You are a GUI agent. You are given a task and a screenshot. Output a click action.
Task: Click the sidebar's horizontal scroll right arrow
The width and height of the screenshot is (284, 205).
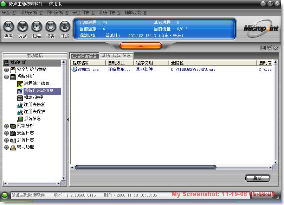coord(58,184)
